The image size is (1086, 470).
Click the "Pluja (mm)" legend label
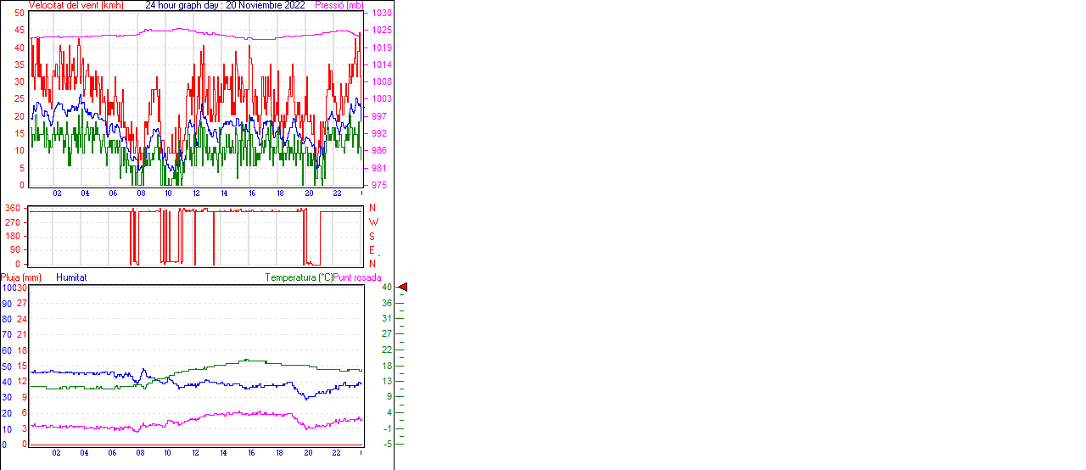(x=20, y=277)
